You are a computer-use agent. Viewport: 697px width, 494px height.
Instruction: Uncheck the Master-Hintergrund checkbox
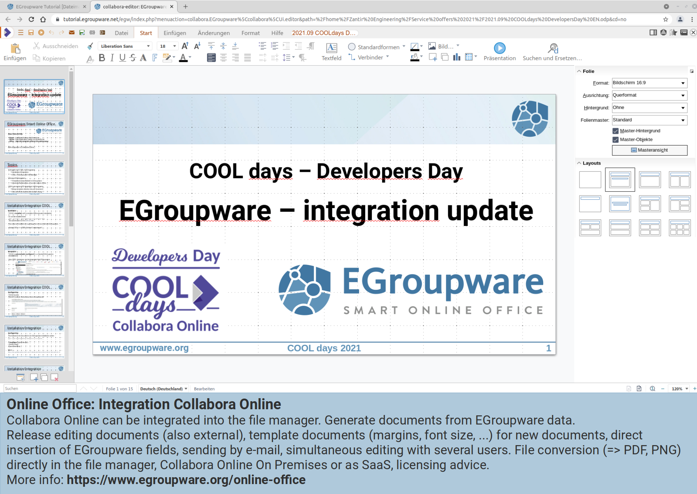[615, 131]
